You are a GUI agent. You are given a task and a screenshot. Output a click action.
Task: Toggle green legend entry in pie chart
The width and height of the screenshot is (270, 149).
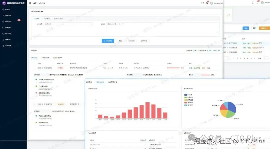[188, 97]
